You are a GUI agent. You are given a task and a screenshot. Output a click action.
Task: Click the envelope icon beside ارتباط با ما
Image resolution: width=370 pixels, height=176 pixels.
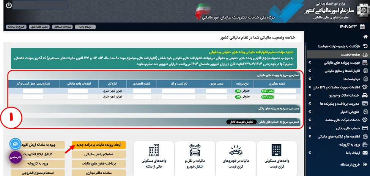[x=365, y=153]
